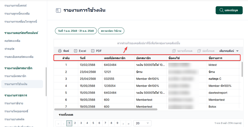The image size is (248, 127).
Task: Open คอร์สคงเหลือ report
Action: coord(12,41)
